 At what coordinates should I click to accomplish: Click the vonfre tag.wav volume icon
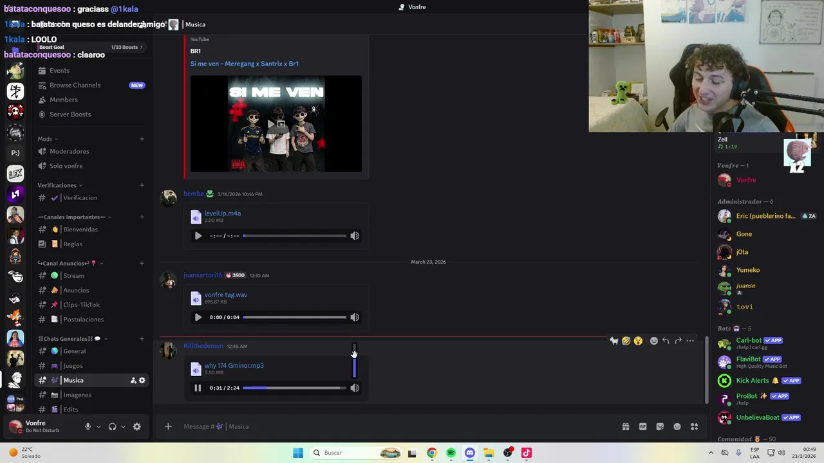coord(355,317)
